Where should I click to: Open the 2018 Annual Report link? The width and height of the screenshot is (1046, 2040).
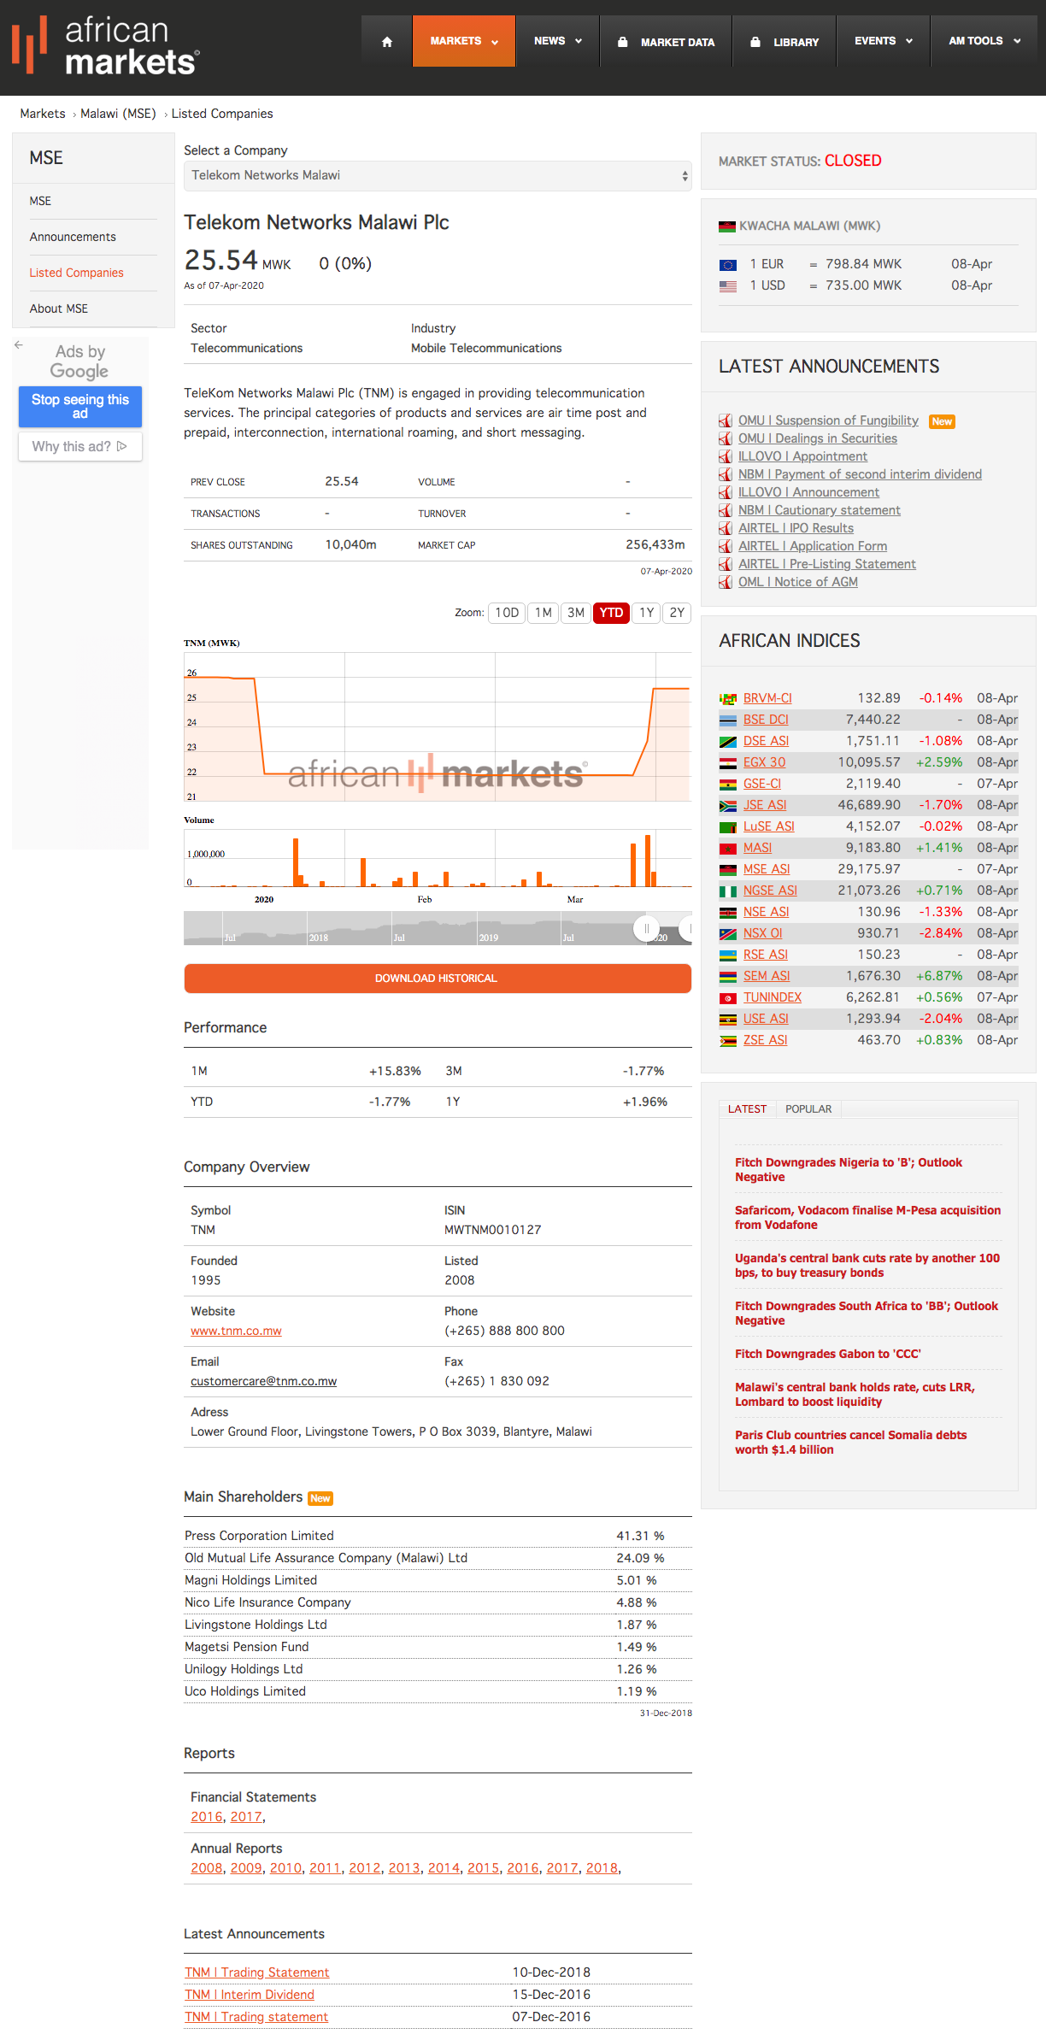pos(602,1868)
